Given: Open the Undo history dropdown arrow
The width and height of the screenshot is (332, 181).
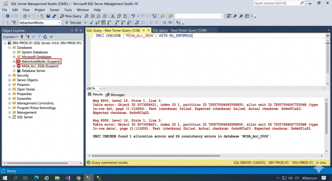Looking at the screenshot, I should pos(138,16).
